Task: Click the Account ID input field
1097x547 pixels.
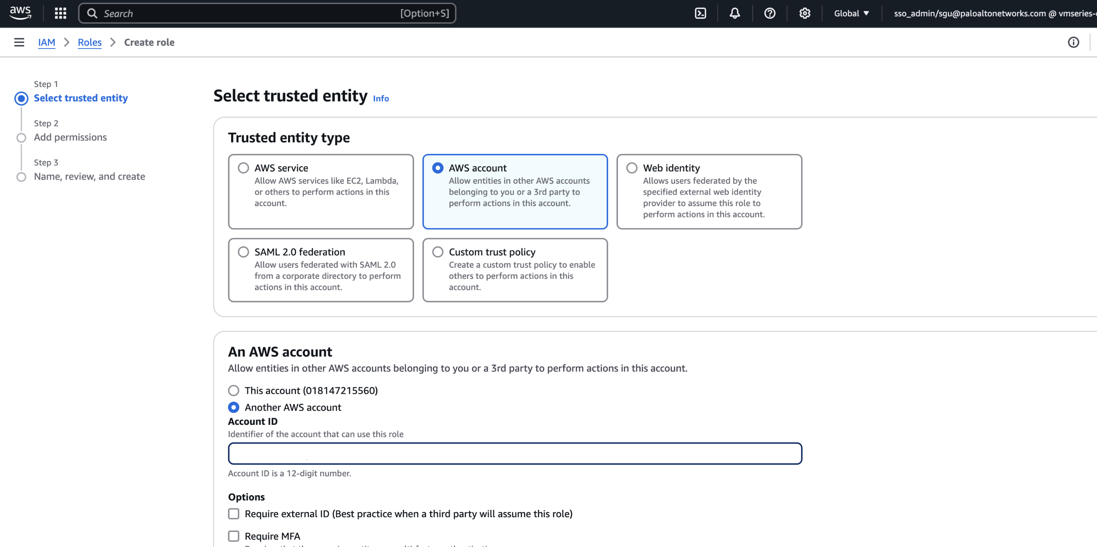Action: coord(515,454)
